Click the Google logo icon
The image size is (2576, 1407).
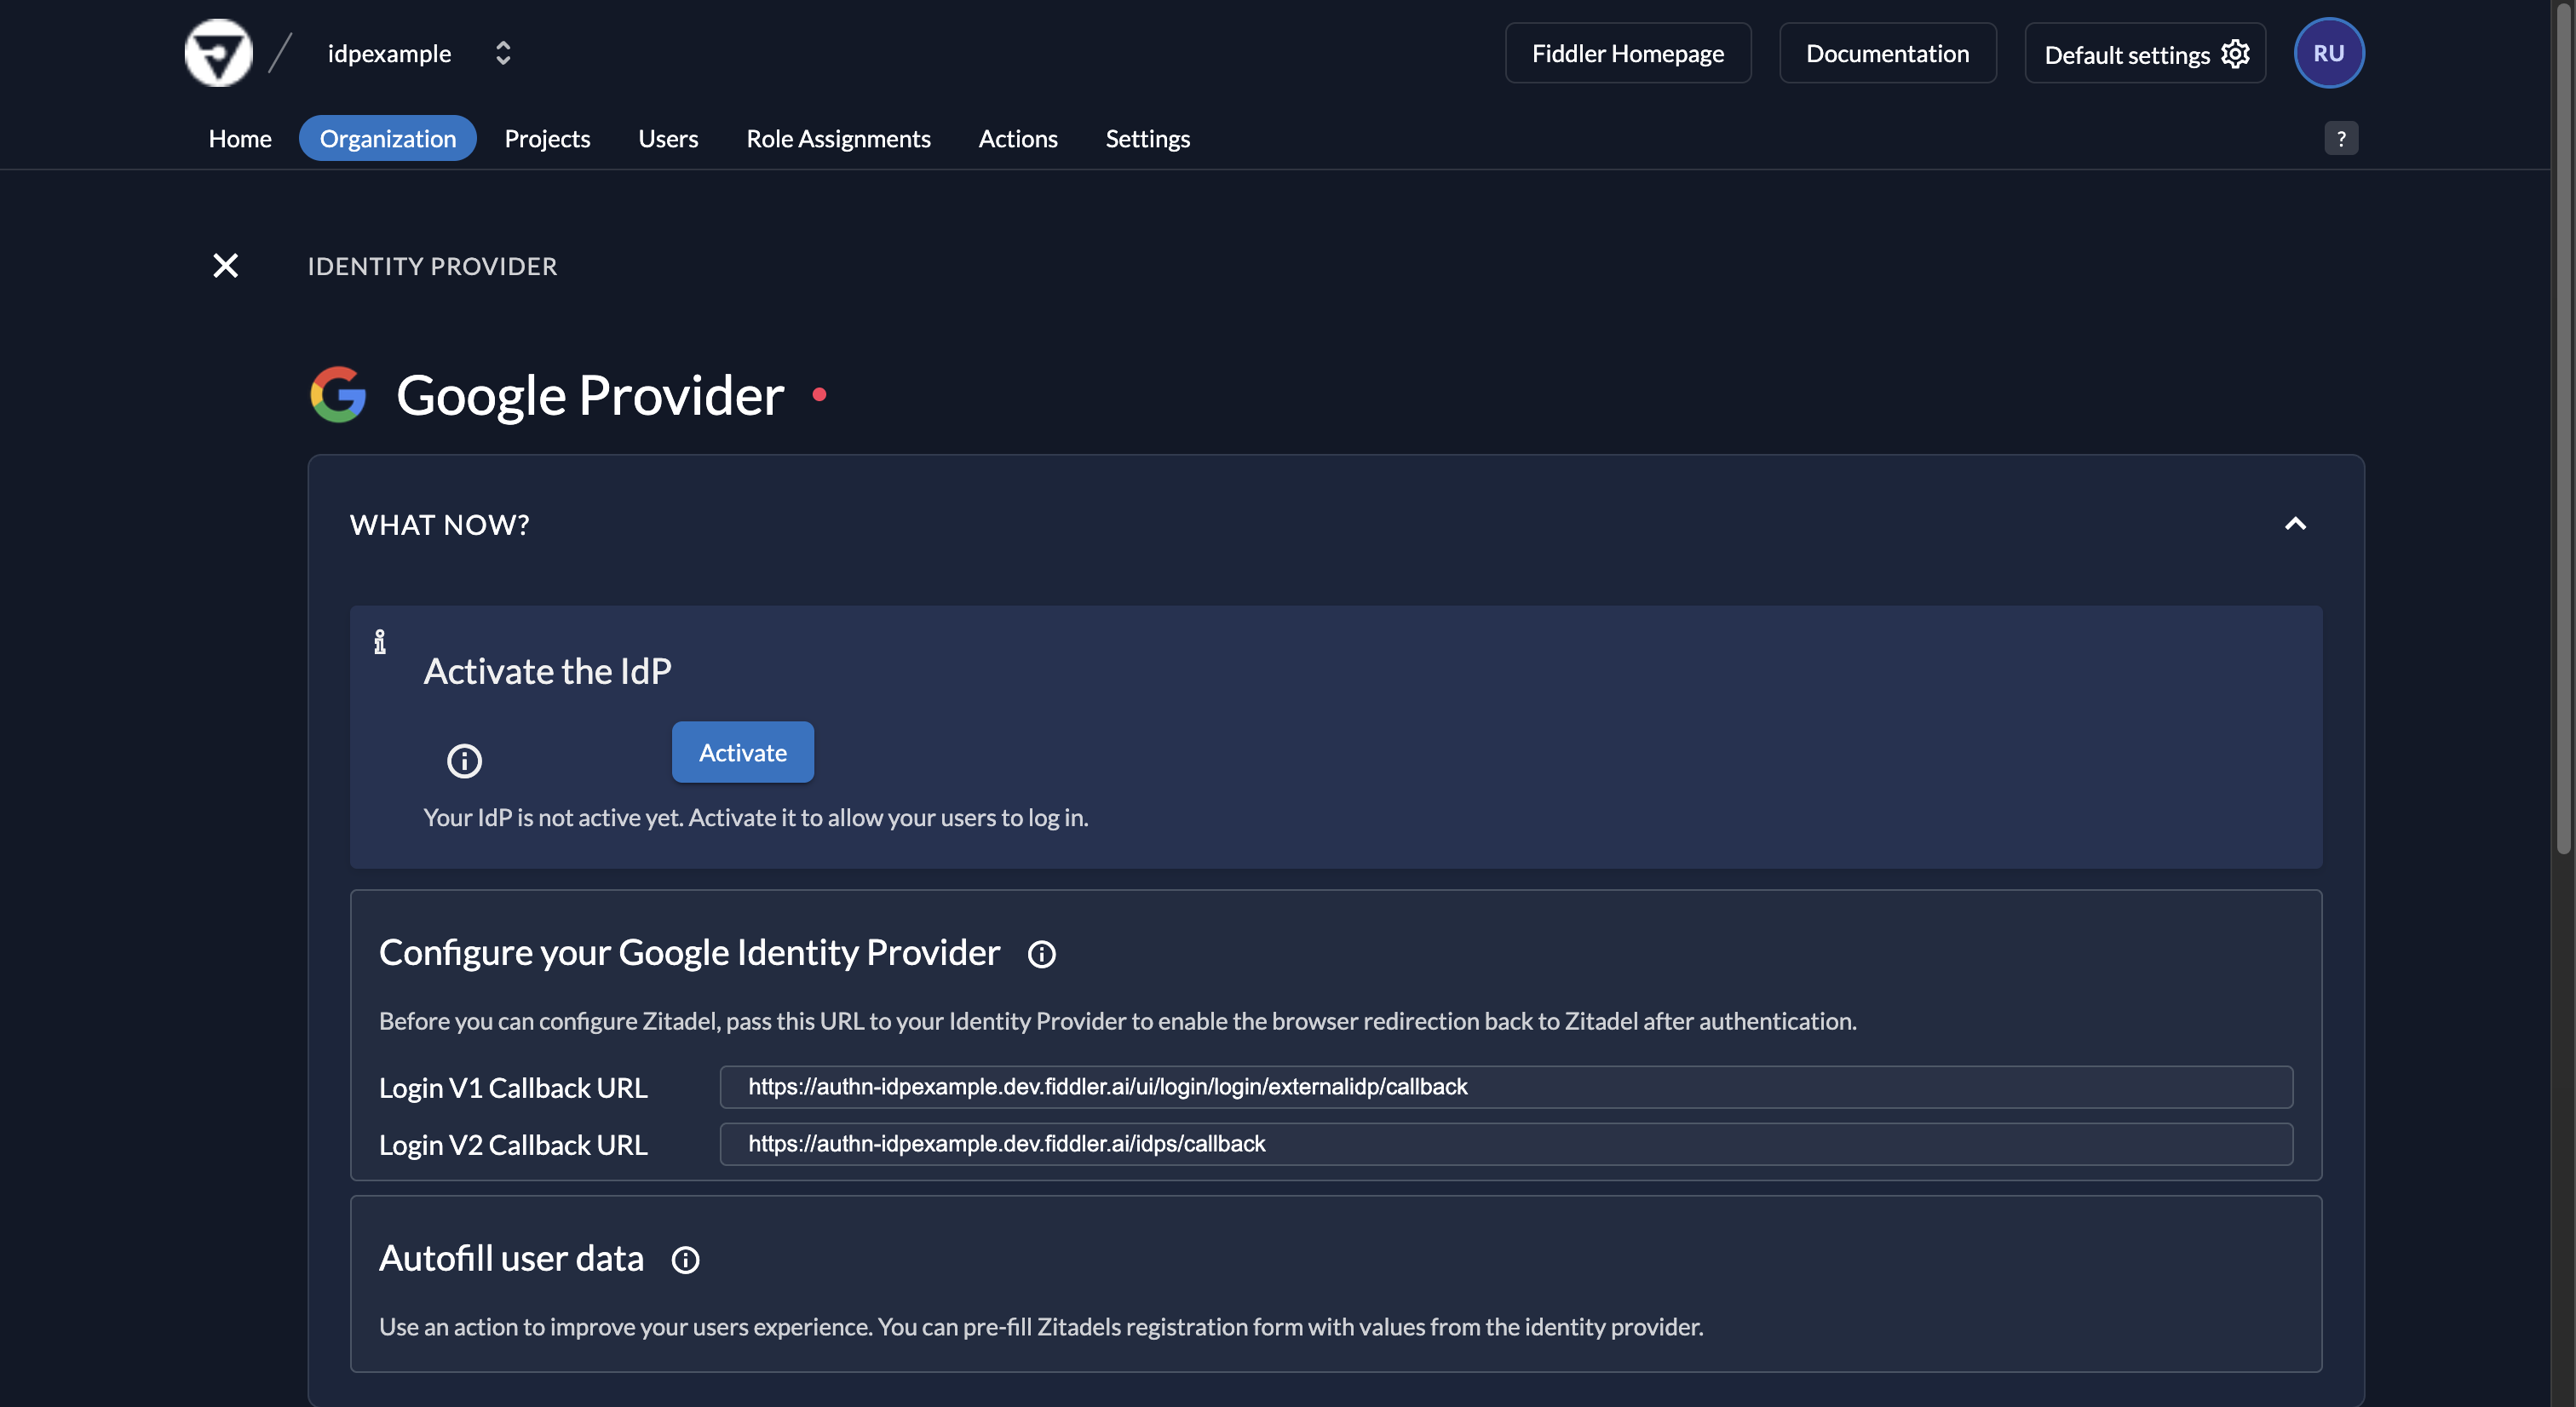338,394
